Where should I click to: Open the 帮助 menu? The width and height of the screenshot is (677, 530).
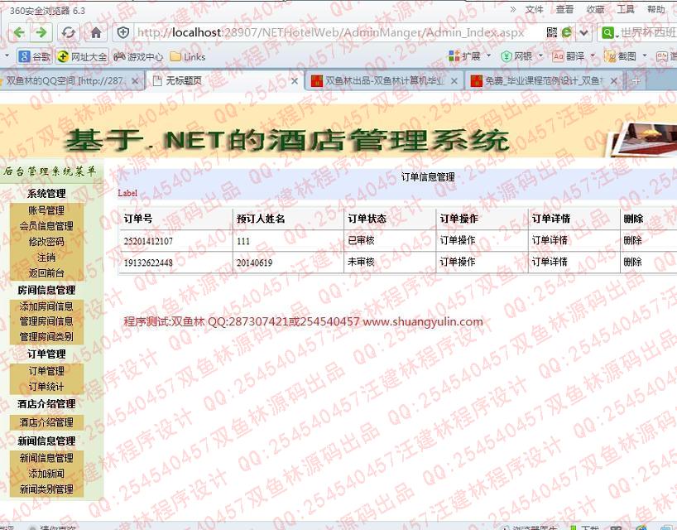click(655, 9)
